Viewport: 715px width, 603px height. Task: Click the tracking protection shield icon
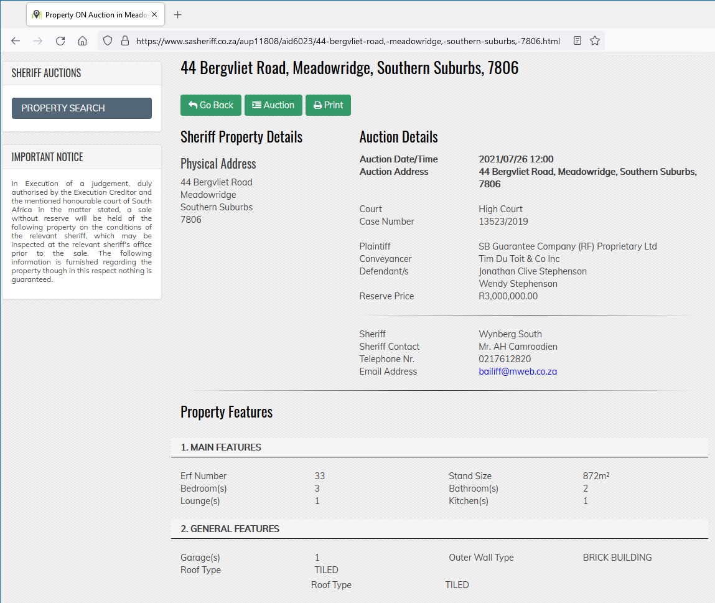point(107,40)
